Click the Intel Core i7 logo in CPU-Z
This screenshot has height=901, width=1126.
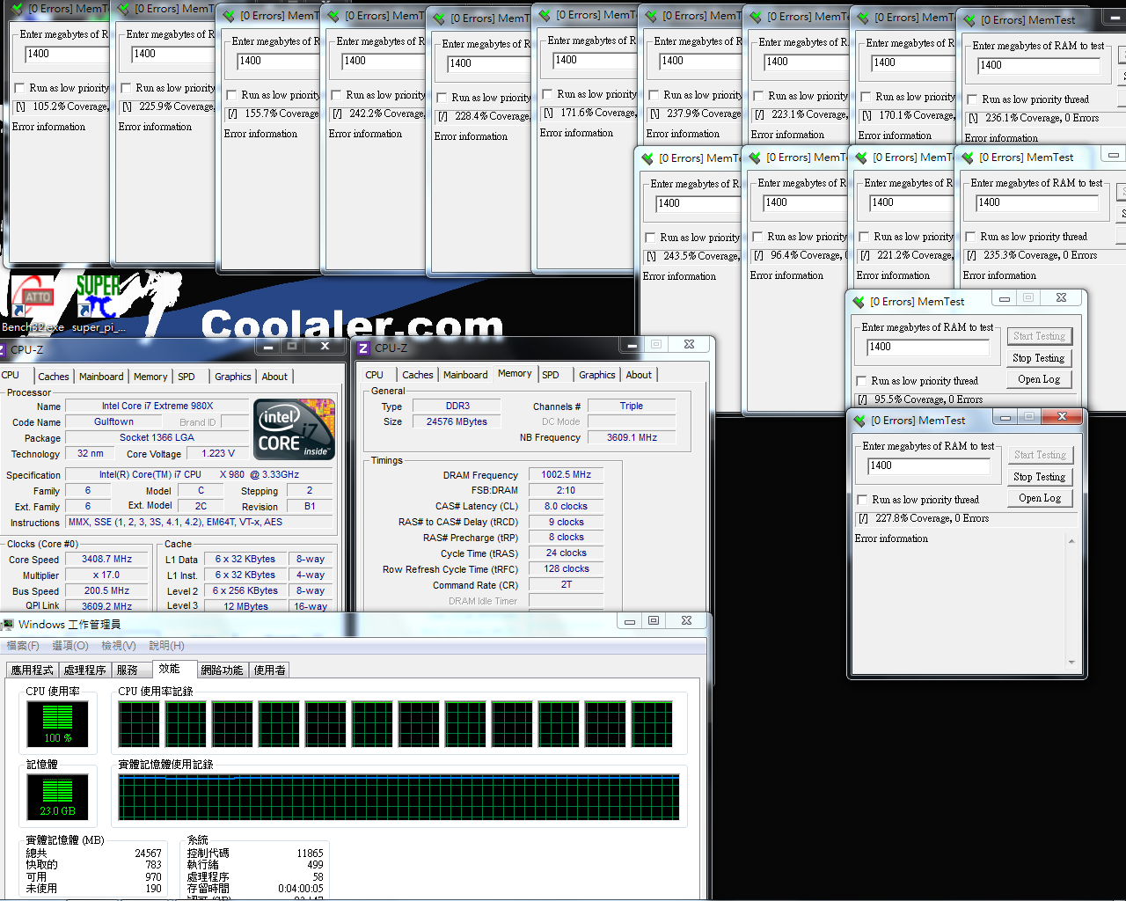coord(295,429)
